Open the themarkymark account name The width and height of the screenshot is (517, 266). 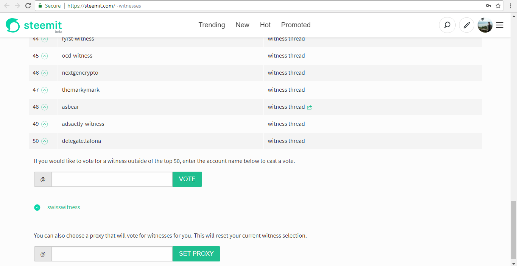pos(81,90)
